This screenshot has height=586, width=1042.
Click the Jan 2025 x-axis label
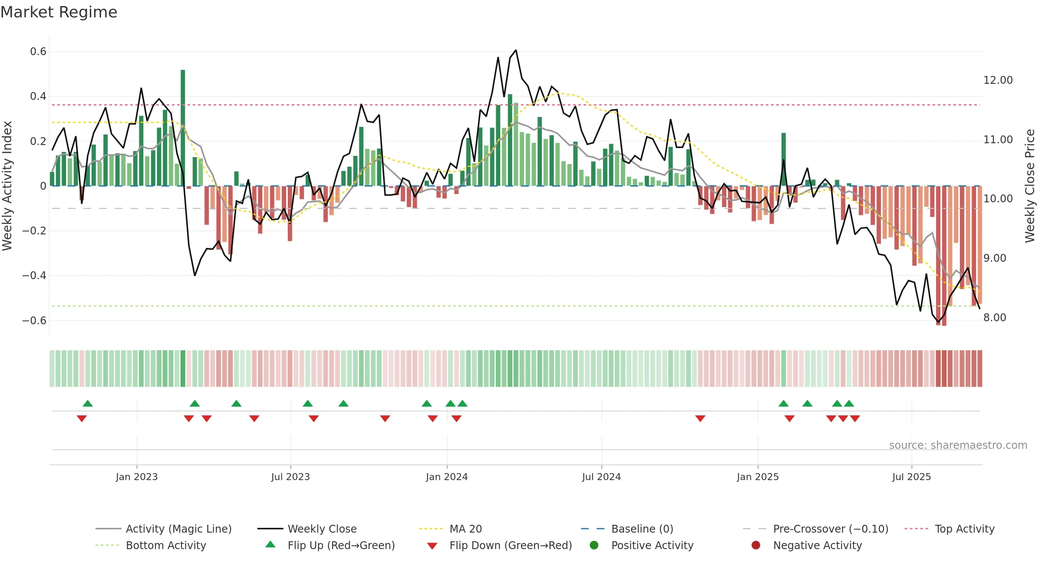pyautogui.click(x=758, y=477)
